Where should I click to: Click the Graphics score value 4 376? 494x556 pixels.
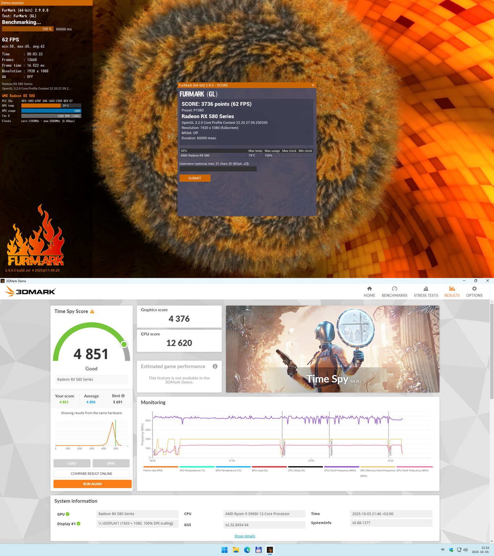tap(179, 319)
